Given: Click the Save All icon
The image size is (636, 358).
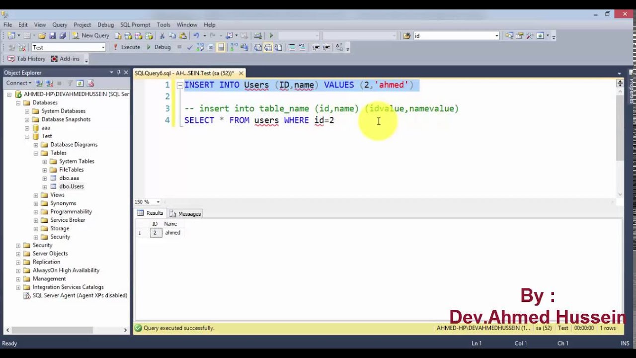Looking at the screenshot, I should point(63,36).
